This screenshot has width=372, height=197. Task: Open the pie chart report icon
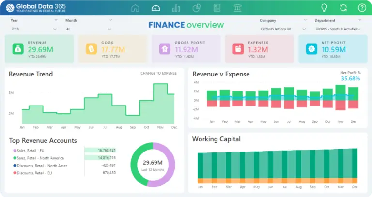(x=197, y=8)
